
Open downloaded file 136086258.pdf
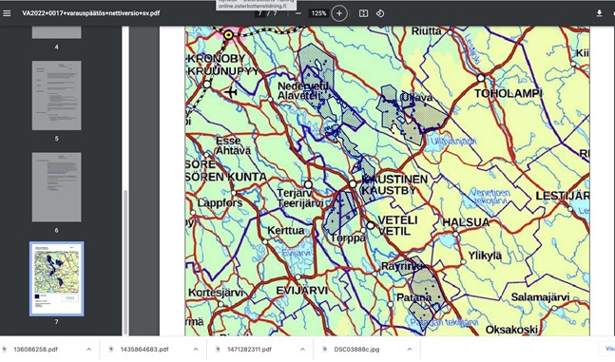coord(35,349)
